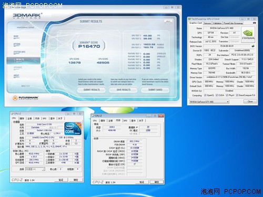Click the GPU score value 13678
The width and height of the screenshot is (263, 197).
coord(75,63)
